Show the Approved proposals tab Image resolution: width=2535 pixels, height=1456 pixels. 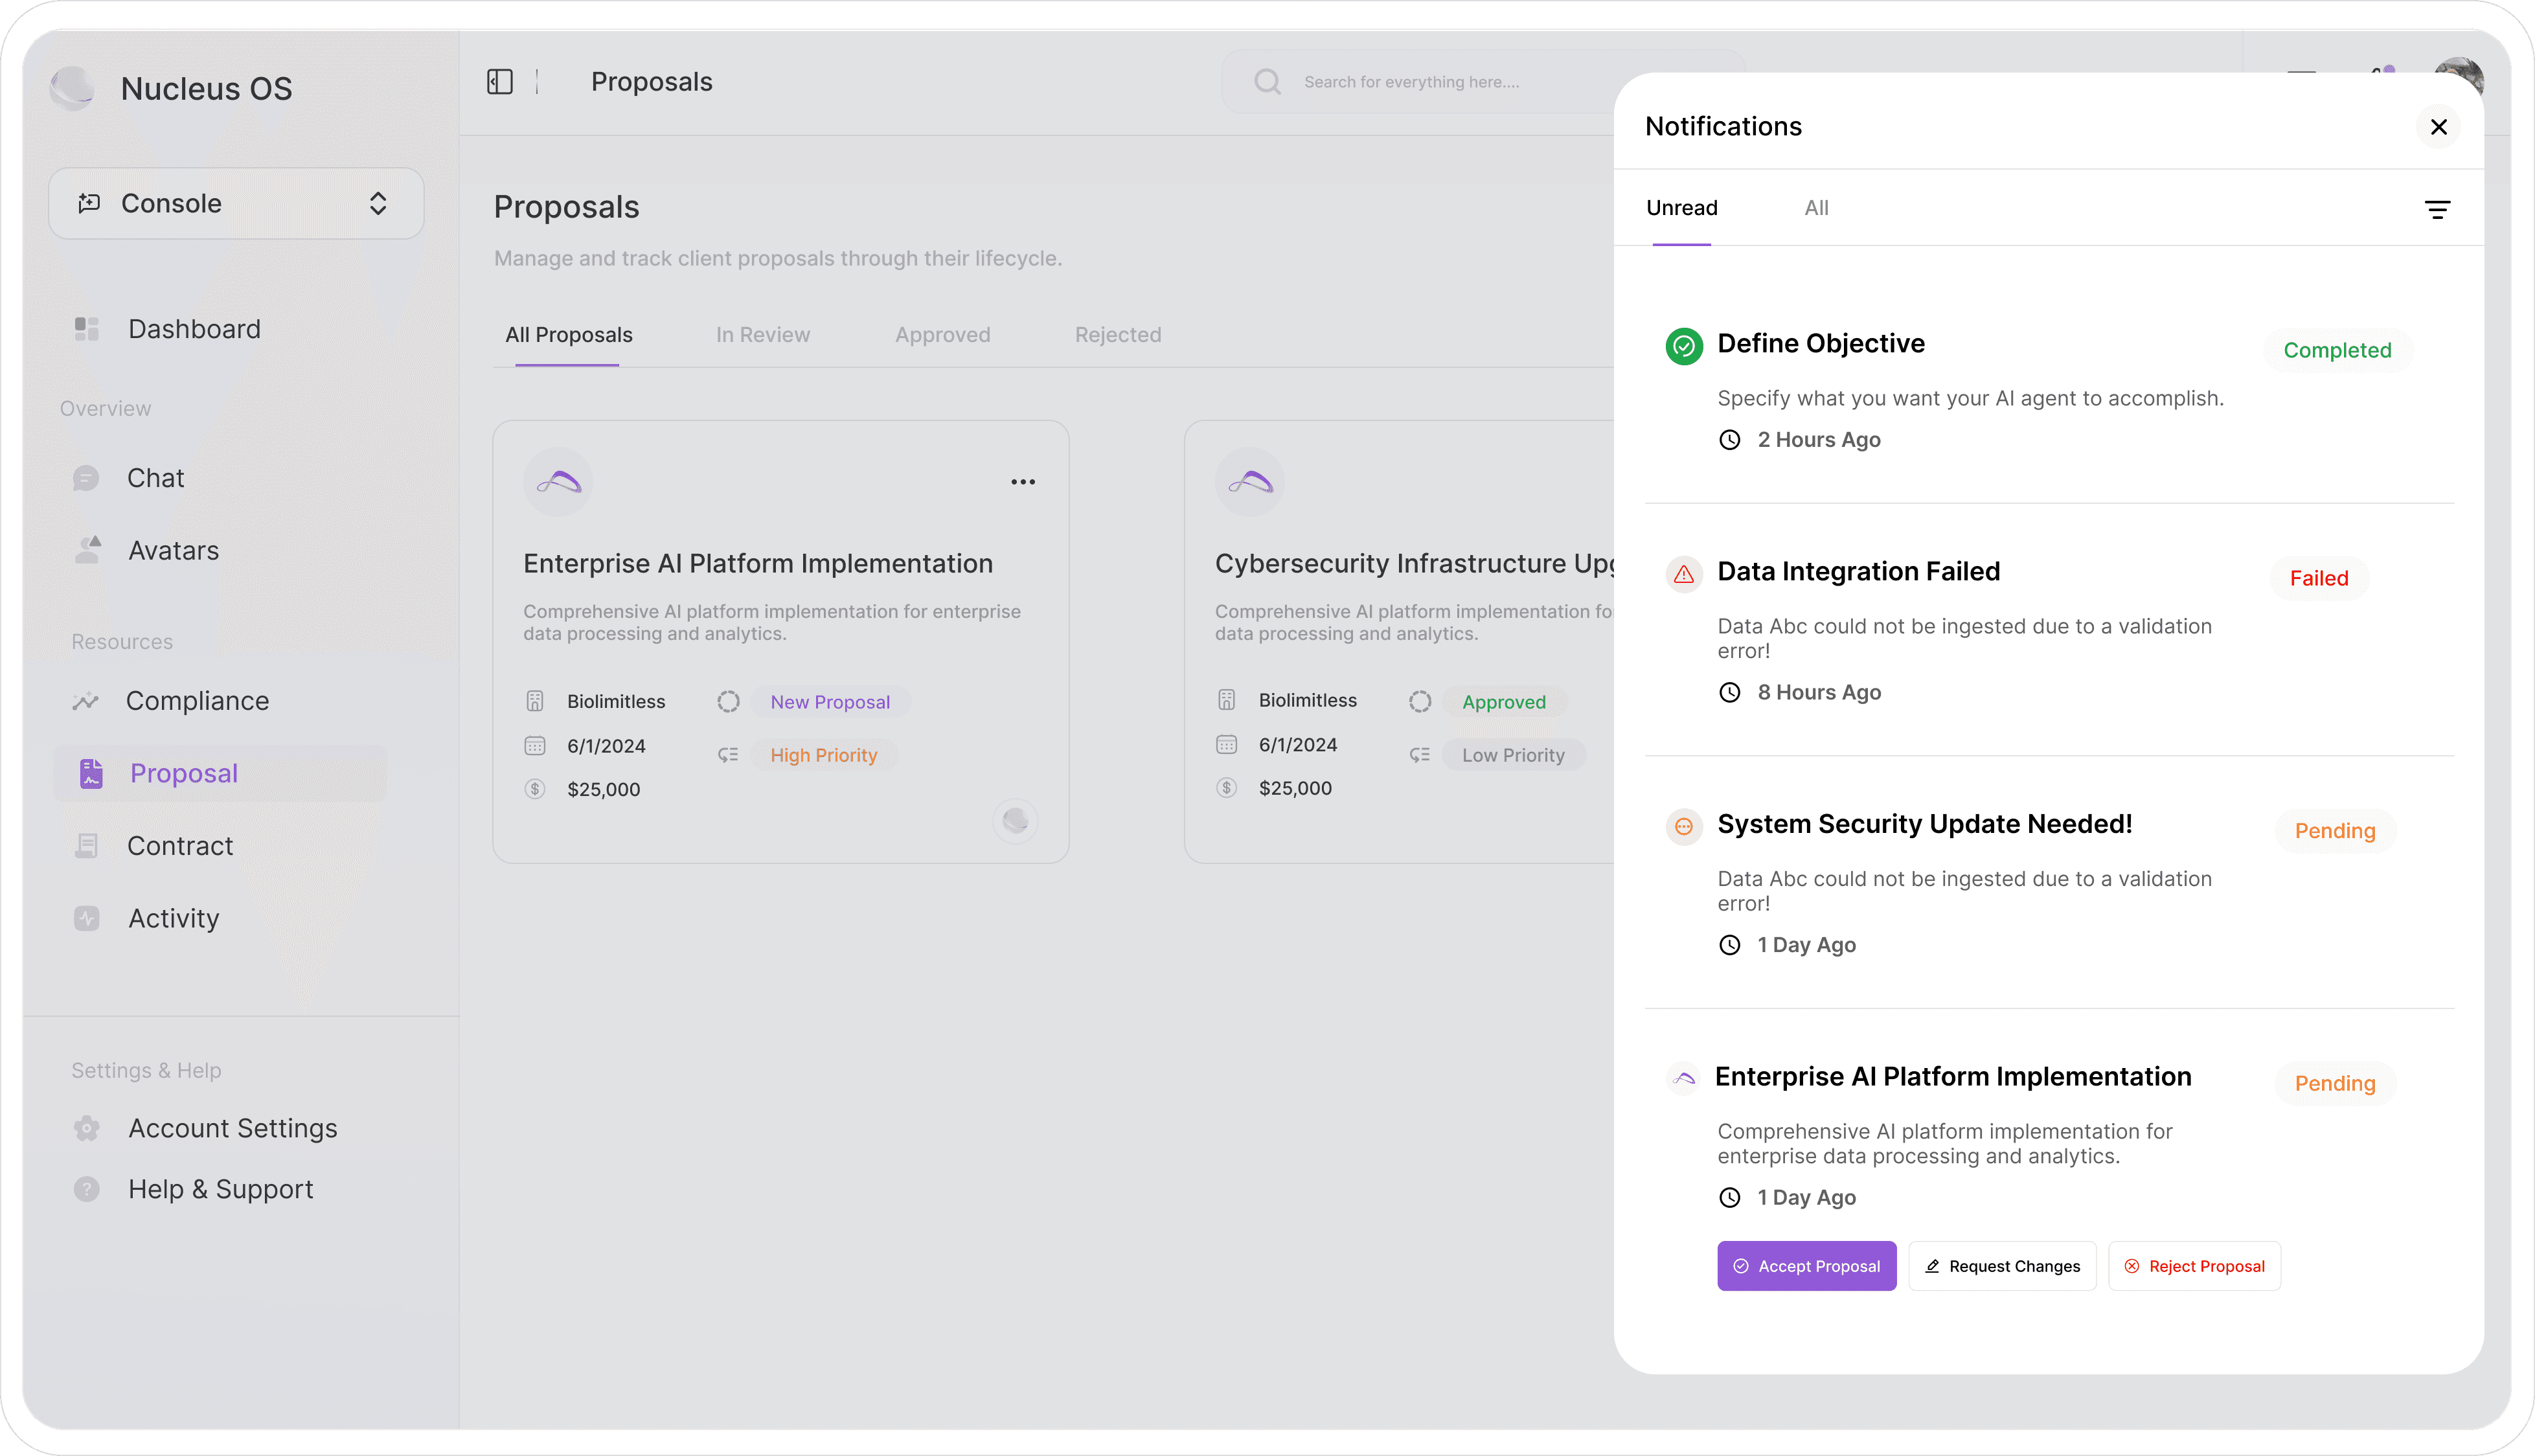[942, 335]
